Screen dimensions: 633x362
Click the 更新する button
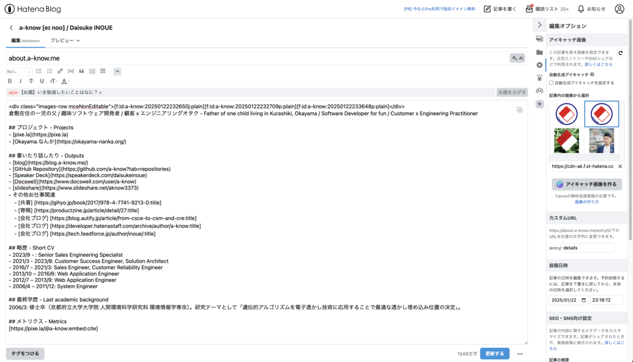click(x=495, y=354)
